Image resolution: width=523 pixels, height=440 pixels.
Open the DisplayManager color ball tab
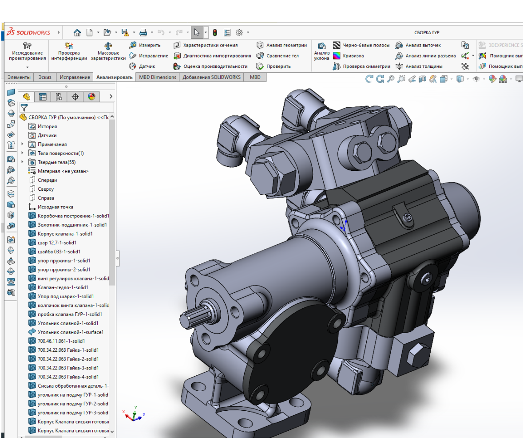(x=91, y=97)
